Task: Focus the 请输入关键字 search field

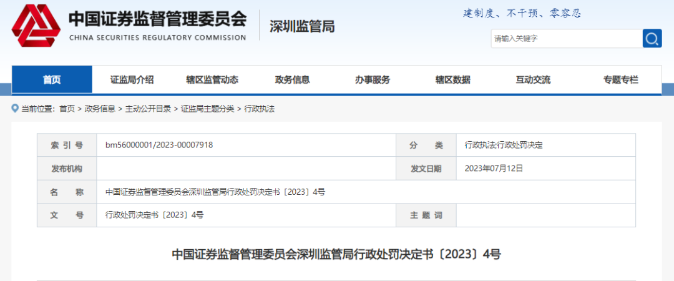Action: pos(567,39)
